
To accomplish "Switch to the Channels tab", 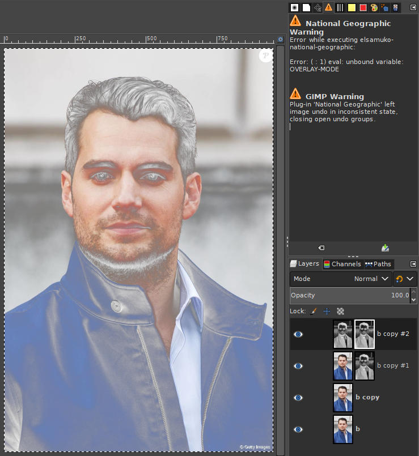I will (342, 264).
